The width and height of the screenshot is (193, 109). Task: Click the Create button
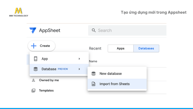(41, 46)
